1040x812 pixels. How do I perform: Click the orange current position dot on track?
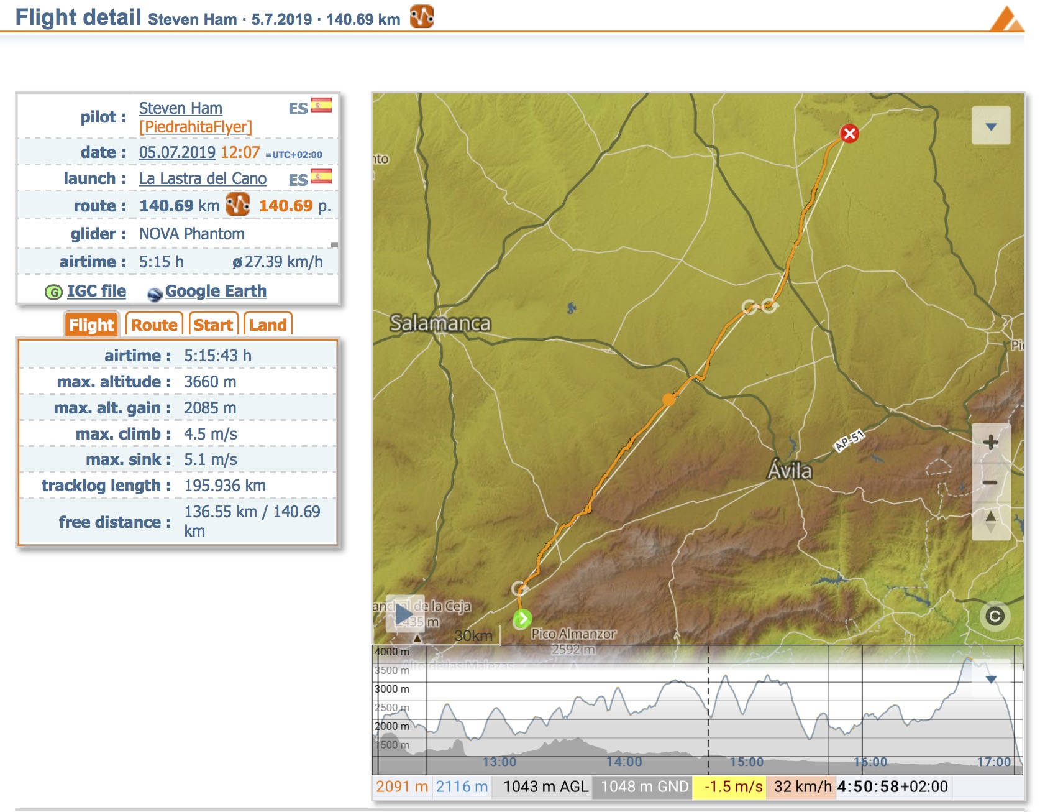(669, 399)
